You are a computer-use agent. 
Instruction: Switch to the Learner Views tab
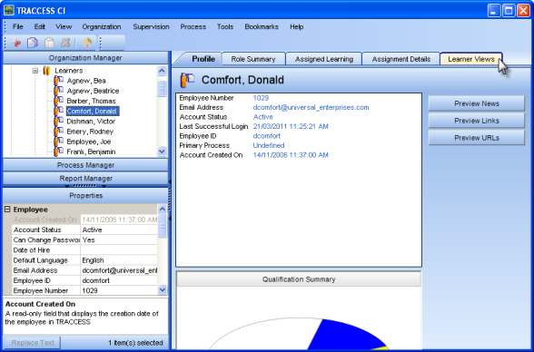pos(471,59)
